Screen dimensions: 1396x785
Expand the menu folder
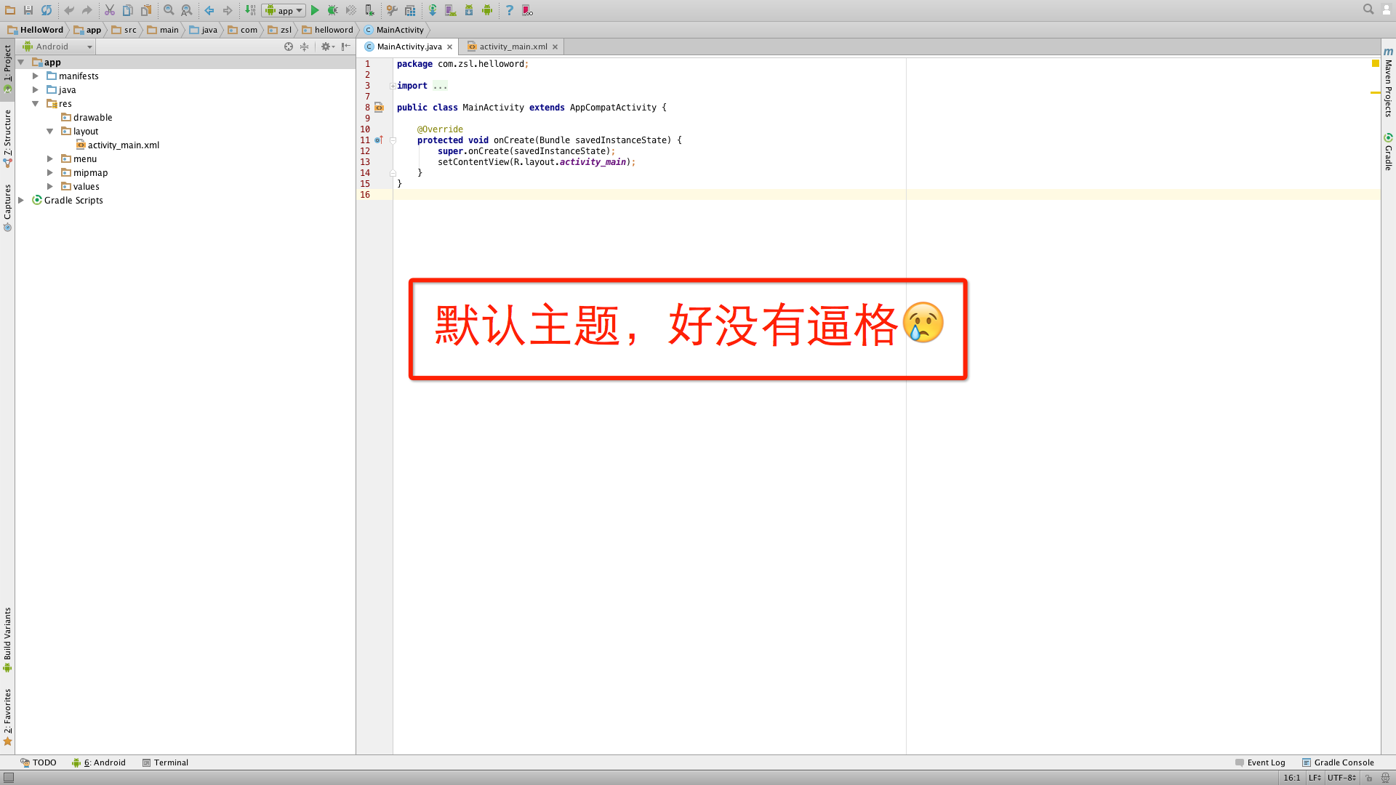tap(49, 158)
